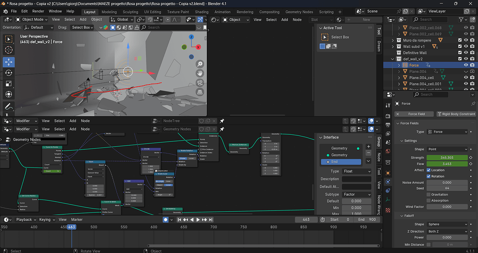The width and height of the screenshot is (478, 253).
Task: Hide the Force object with eye icon
Action: click(x=466, y=65)
